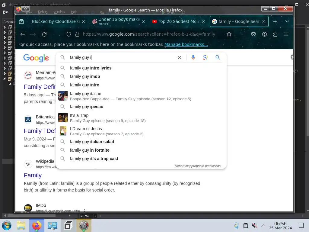Expand the first assembly tree node in dnSpy
Screen dimensions: 309x232
tap(5, 27)
